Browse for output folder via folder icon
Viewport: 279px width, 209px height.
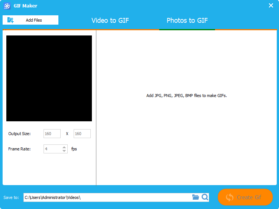click(x=196, y=197)
